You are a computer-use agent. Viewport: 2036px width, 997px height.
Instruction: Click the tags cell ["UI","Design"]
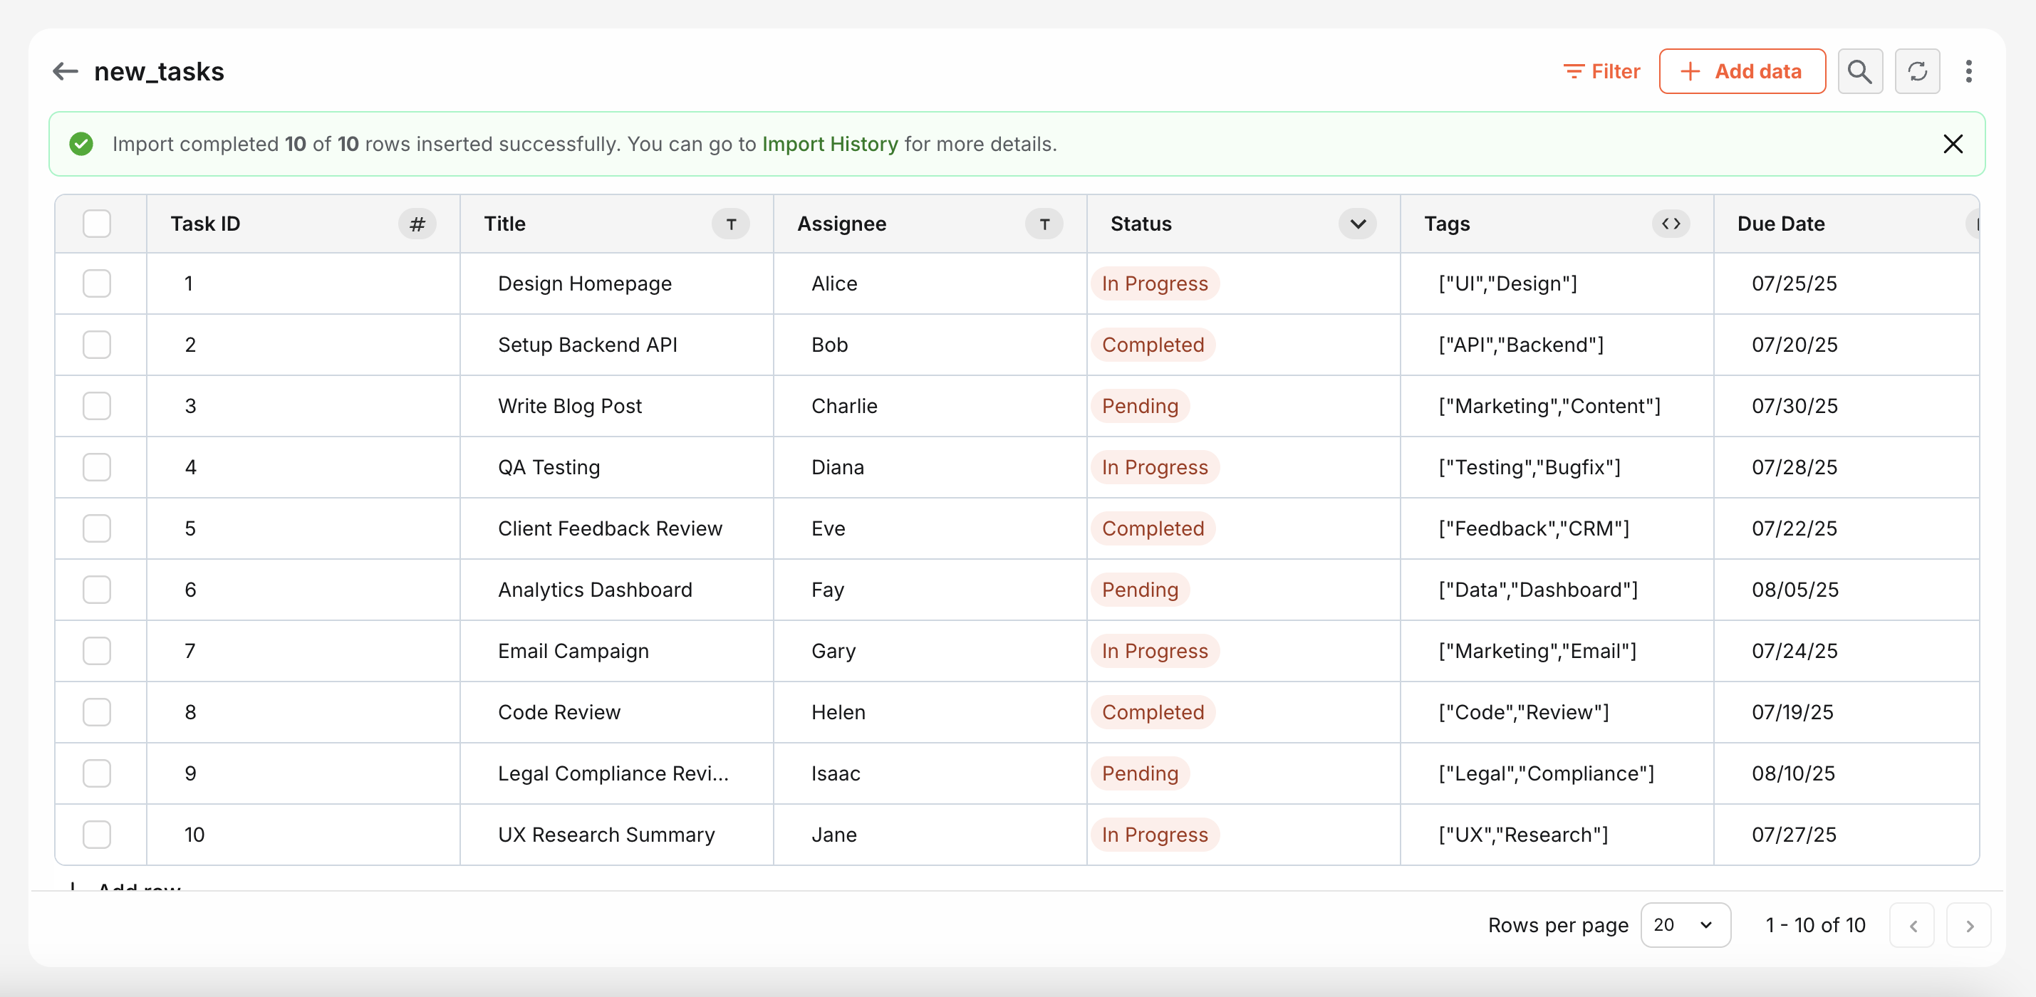(1557, 283)
